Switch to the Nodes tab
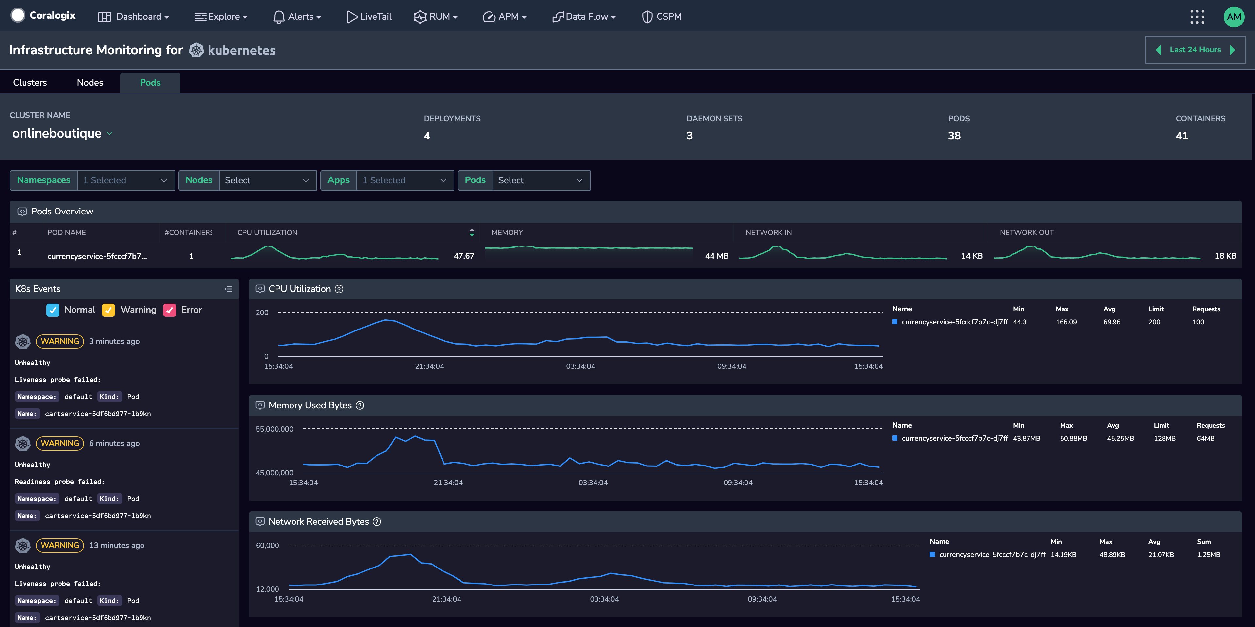Image resolution: width=1255 pixels, height=627 pixels. pos(90,83)
